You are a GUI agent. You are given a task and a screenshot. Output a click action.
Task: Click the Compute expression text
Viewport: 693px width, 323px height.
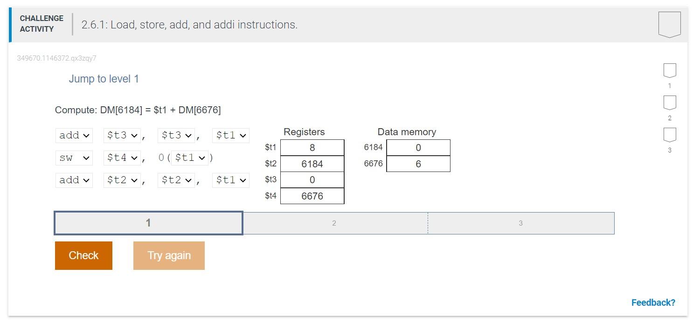tap(138, 110)
